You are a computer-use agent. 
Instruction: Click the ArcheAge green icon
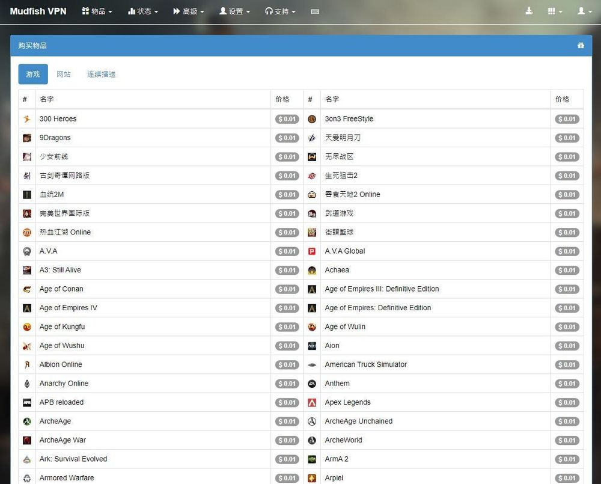click(27, 421)
